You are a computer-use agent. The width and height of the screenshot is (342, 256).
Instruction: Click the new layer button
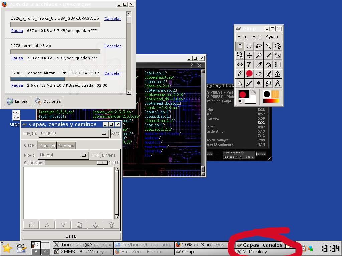pyautogui.click(x=31, y=225)
